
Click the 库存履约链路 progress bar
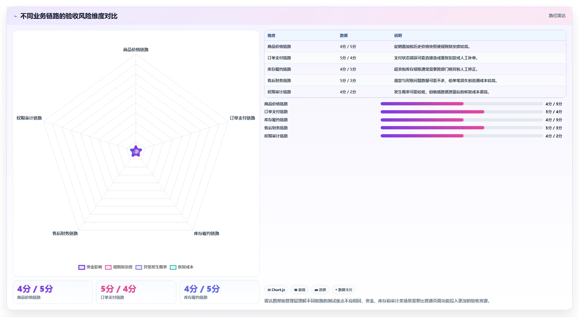point(462,120)
